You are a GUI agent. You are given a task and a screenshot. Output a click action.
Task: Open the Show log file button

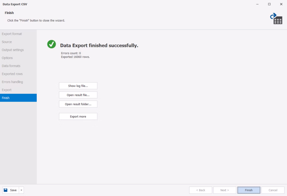tap(78, 86)
